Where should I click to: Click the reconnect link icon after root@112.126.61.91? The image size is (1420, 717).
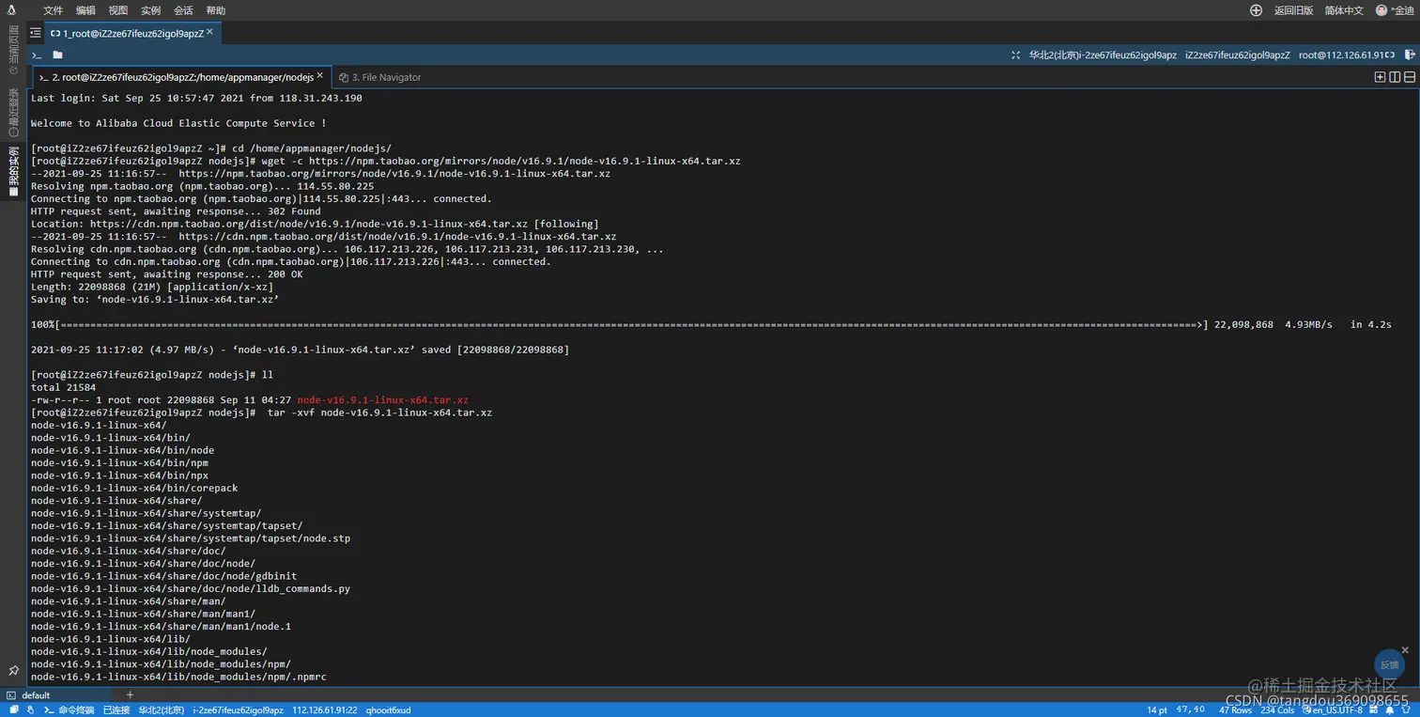pos(1391,55)
